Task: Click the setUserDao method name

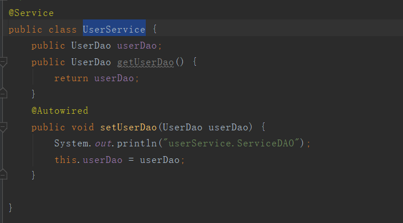Action: pos(129,128)
